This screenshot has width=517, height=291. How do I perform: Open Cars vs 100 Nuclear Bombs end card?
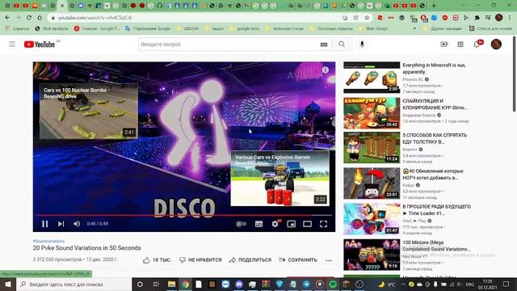pyautogui.click(x=89, y=112)
